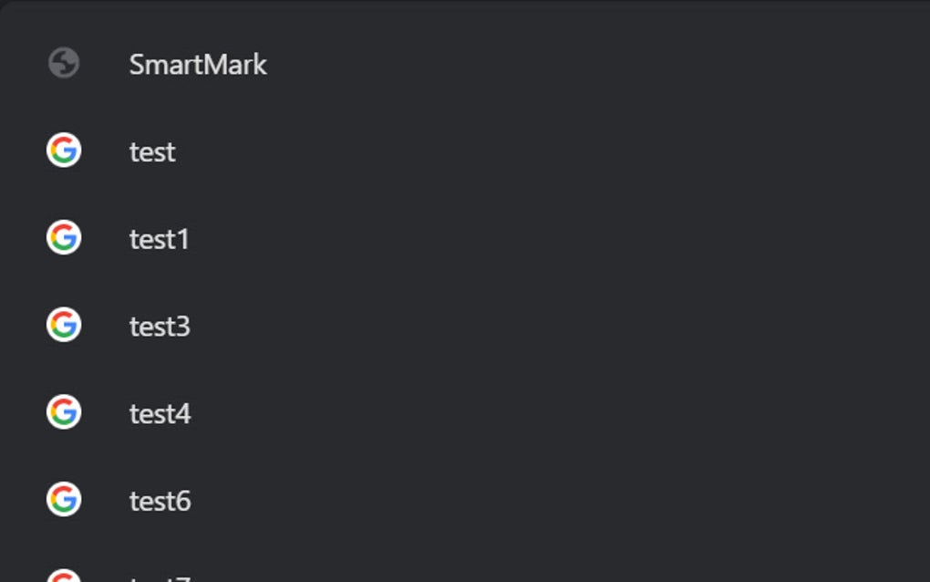The image size is (930, 582).
Task: Click the Google logo beside test4
Action: point(64,413)
